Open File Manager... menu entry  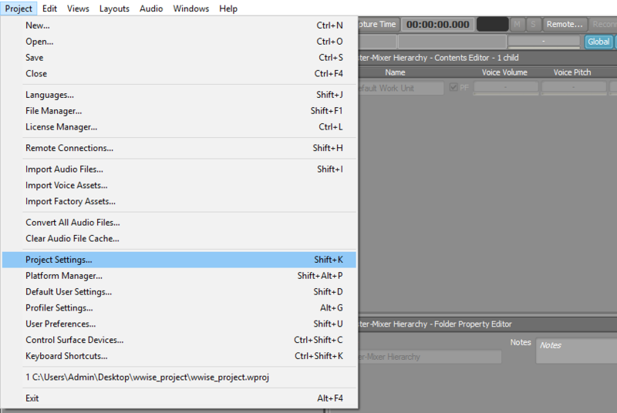pyautogui.click(x=179, y=111)
